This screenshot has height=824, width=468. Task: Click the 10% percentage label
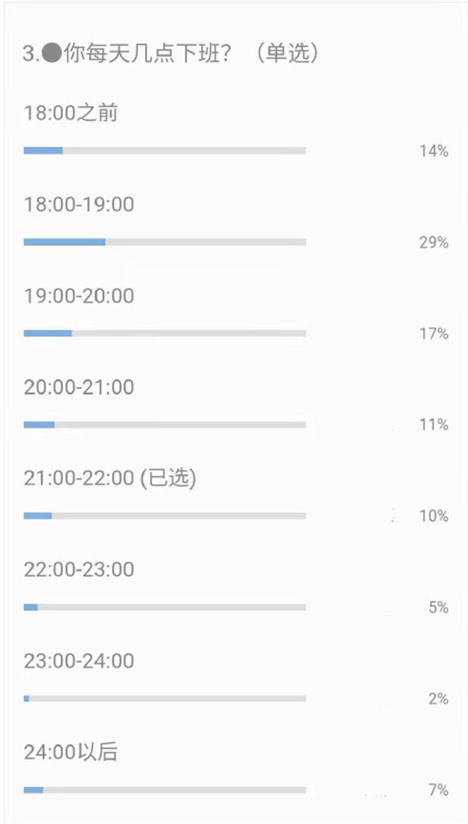(x=434, y=516)
